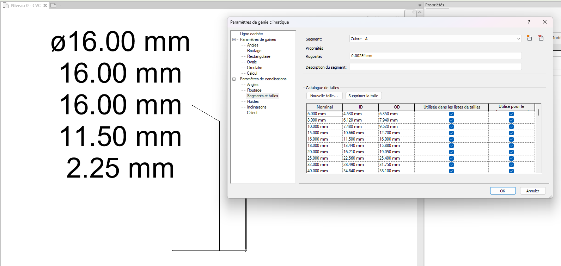Open the Segment dropdown showing Cuivre - A
Image resolution: width=561 pixels, height=266 pixels.
pyautogui.click(x=518, y=39)
